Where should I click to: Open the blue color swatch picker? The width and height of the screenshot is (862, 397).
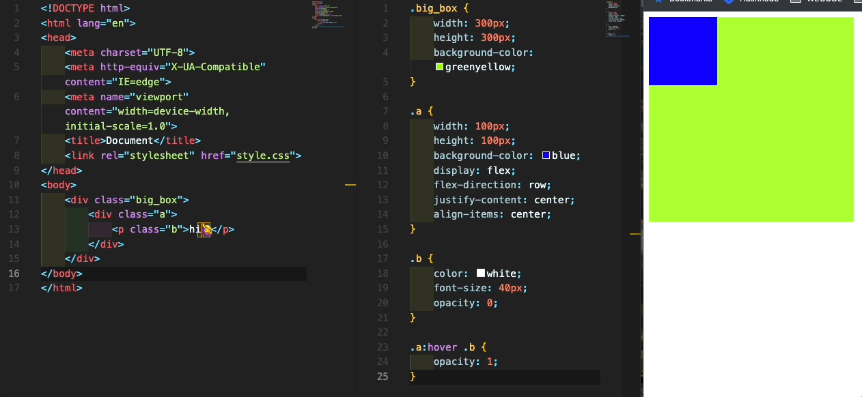tap(546, 156)
